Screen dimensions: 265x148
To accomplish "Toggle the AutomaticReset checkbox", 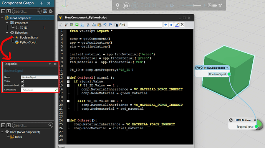I will pos(22,85).
